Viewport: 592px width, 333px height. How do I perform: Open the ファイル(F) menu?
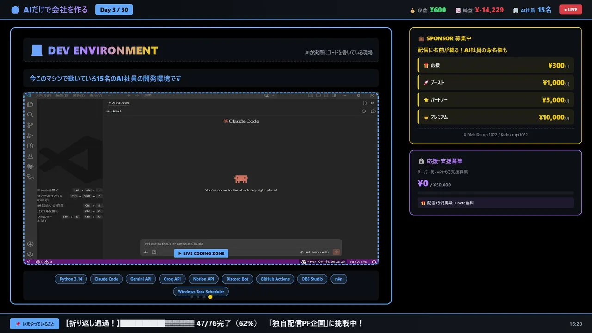point(43,96)
